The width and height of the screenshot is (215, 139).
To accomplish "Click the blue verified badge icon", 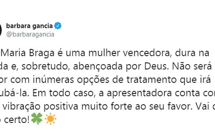I will coord(59,26).
